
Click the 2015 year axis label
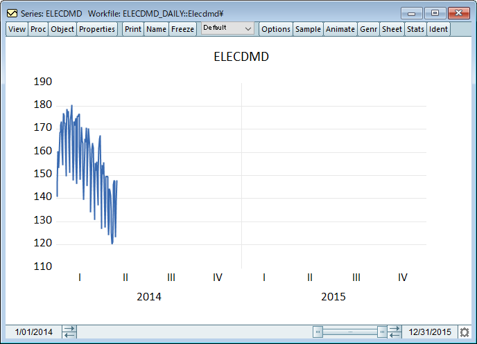pyautogui.click(x=333, y=297)
